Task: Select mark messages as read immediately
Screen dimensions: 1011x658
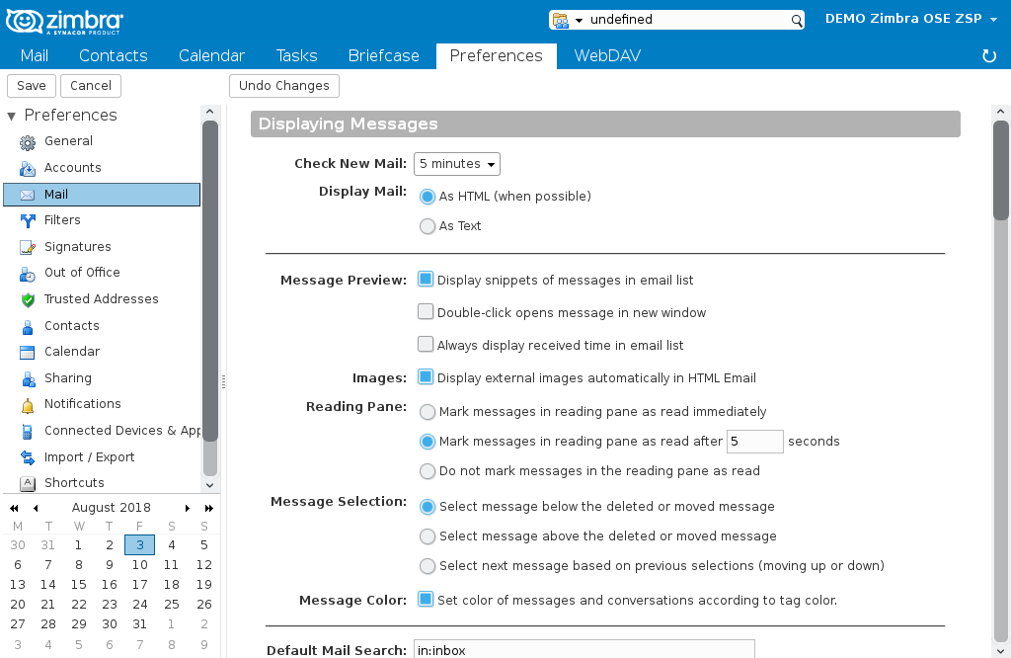Action: click(x=427, y=412)
